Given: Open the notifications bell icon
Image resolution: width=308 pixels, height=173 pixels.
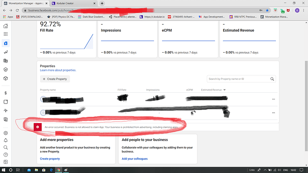Looking at the screenshot, I should 6,140.
